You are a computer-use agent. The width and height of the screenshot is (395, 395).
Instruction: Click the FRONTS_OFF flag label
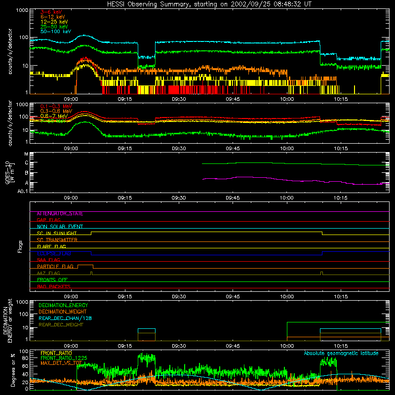pyautogui.click(x=52, y=279)
